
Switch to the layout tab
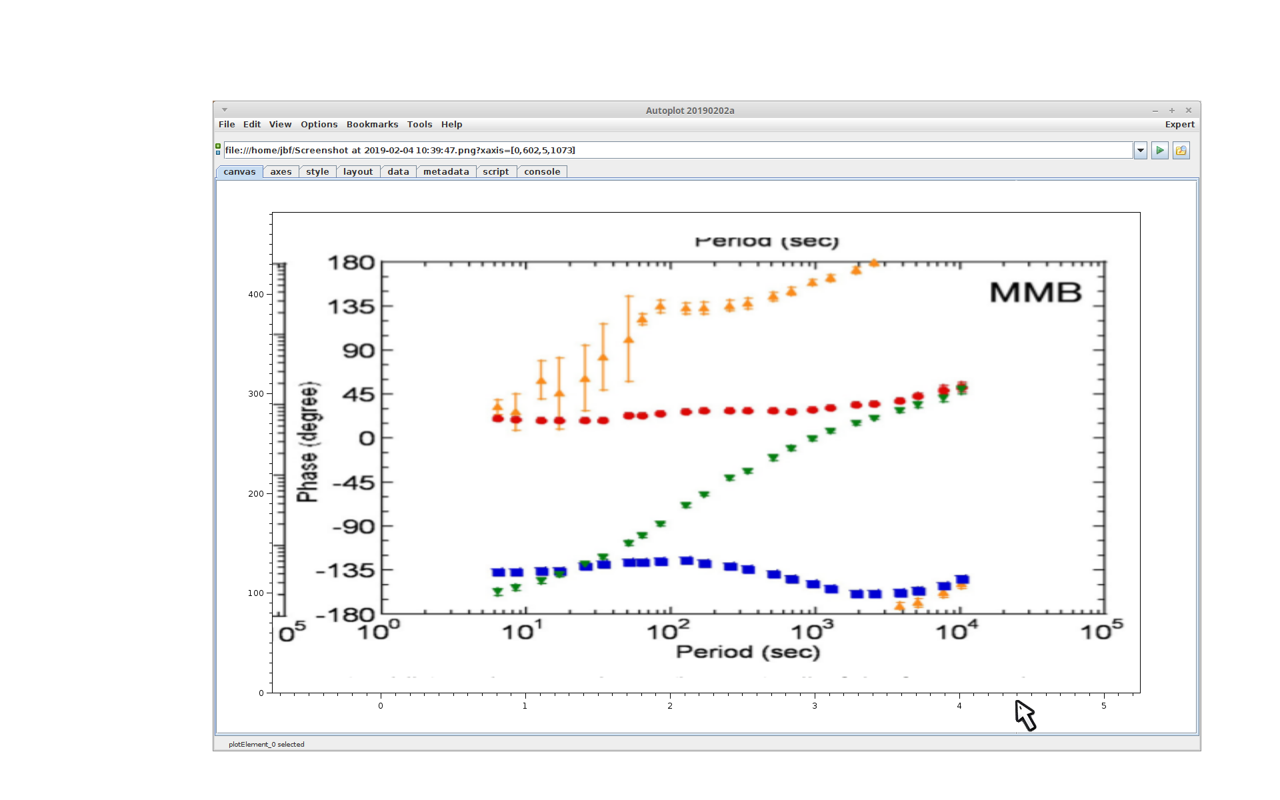click(x=358, y=172)
